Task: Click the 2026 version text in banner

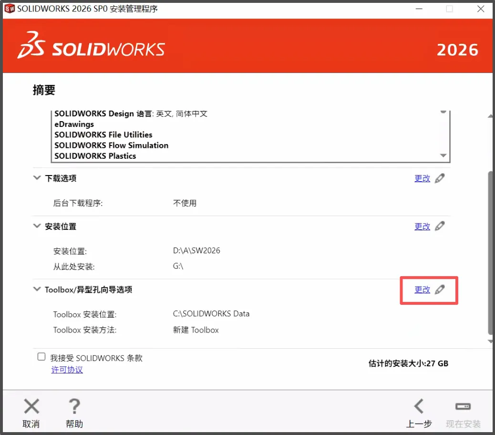Action: (x=457, y=50)
